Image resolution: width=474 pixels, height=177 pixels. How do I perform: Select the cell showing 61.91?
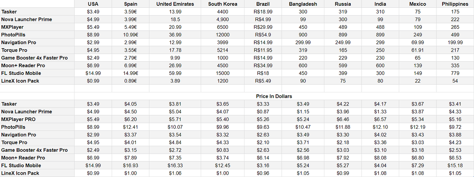click(418, 50)
